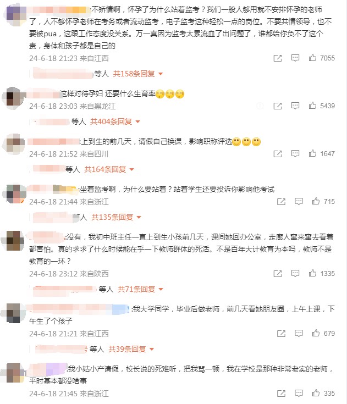This screenshot has height=404, width=347.
Task: Expand 共404条回复 replies
Action: (115, 121)
